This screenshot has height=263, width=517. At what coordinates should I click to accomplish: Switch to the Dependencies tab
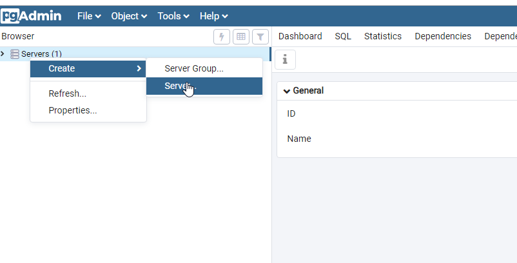[x=443, y=36]
